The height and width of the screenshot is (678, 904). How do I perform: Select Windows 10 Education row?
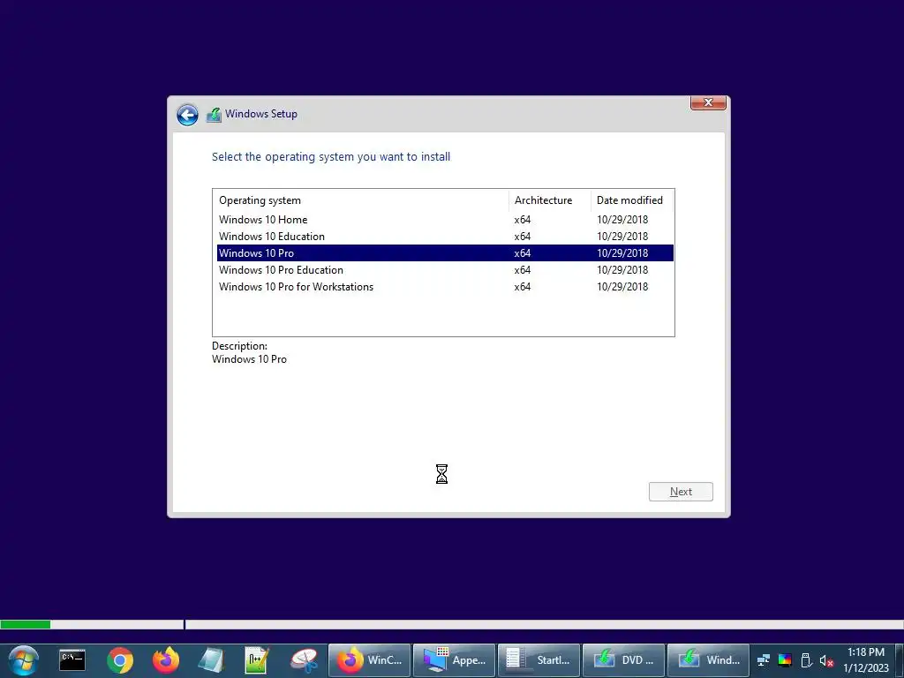[x=445, y=237]
